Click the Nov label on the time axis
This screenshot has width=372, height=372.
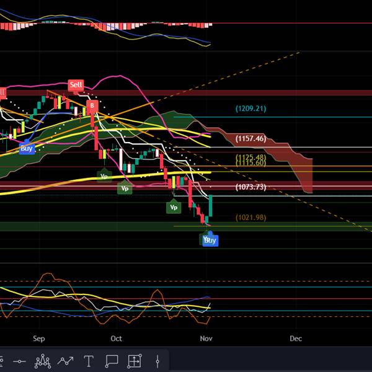[x=206, y=339]
